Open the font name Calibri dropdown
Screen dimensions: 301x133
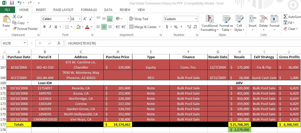69,19
